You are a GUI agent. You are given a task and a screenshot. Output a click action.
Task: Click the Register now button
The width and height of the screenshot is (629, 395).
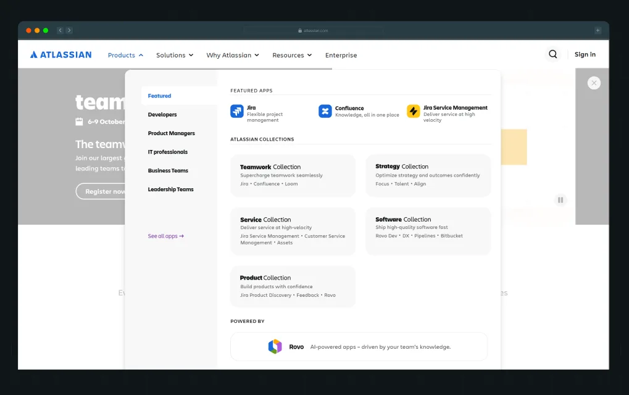(101, 191)
